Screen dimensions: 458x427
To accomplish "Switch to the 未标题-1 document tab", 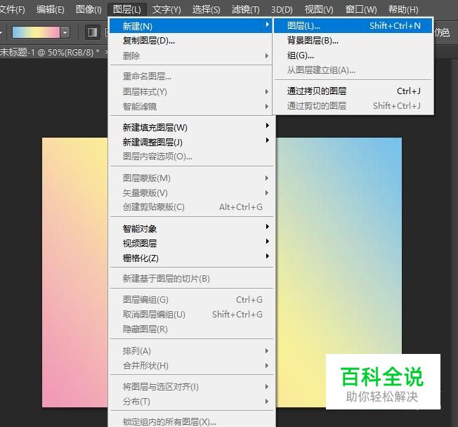I will [50, 52].
